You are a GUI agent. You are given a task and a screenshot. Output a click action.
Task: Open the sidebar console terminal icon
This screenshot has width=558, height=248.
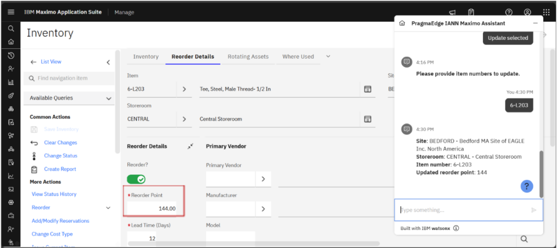tap(11, 189)
